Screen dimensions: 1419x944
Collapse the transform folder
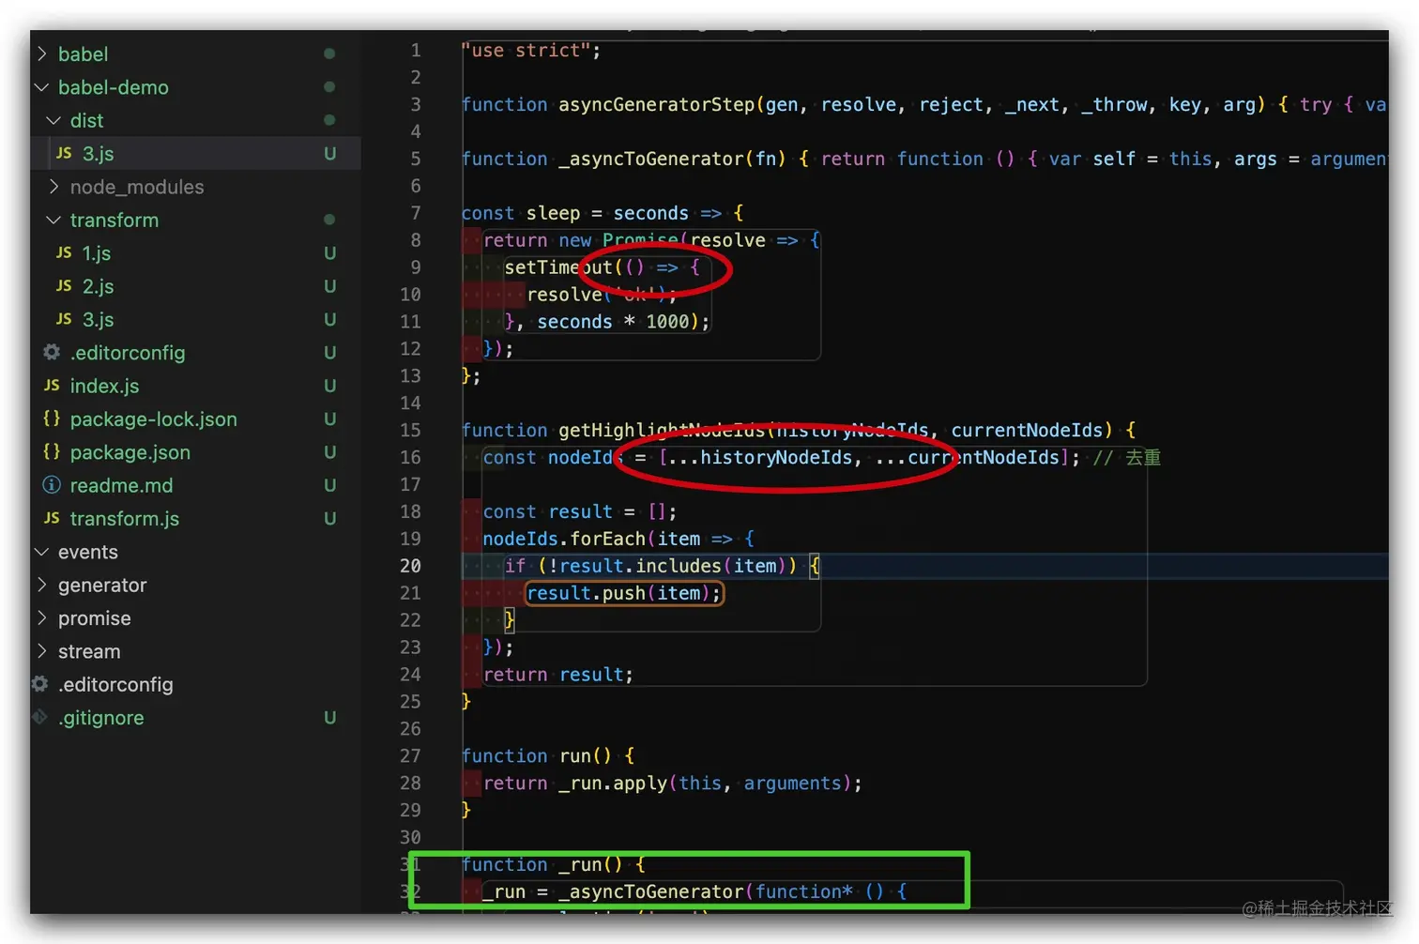53,220
